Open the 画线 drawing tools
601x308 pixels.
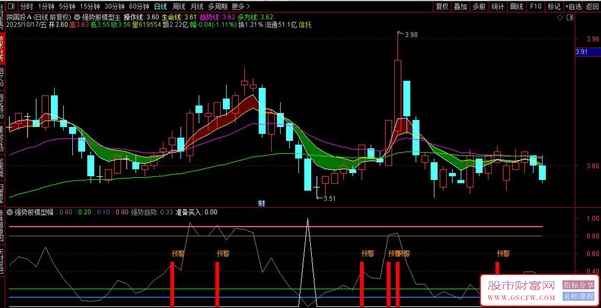516,7
